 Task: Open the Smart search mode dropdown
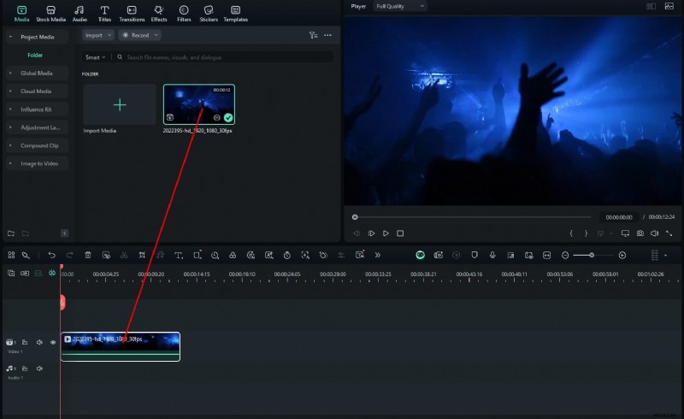click(x=95, y=57)
